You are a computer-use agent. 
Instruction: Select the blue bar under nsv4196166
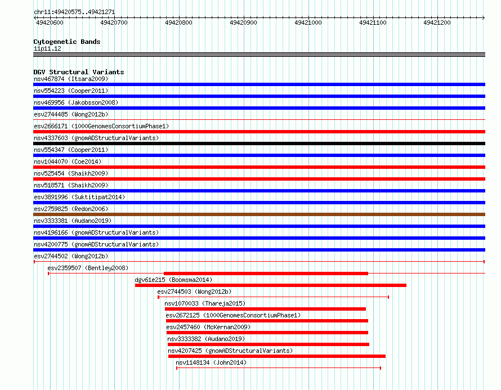259,238
